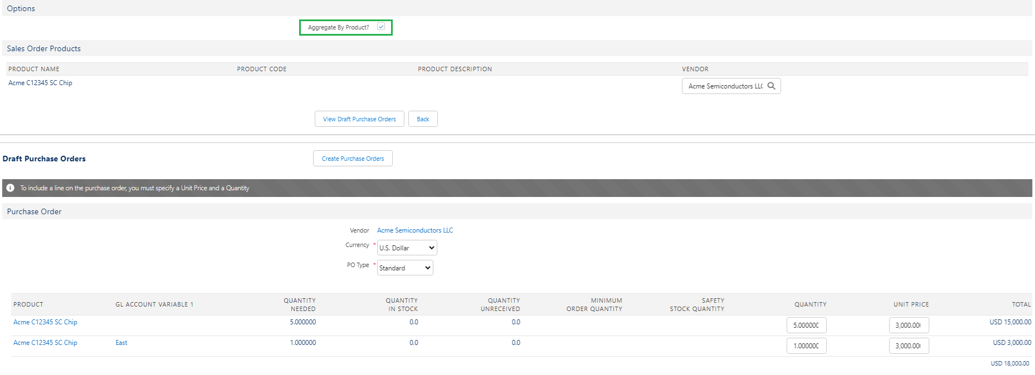Click the first row Unit Price field

click(909, 325)
